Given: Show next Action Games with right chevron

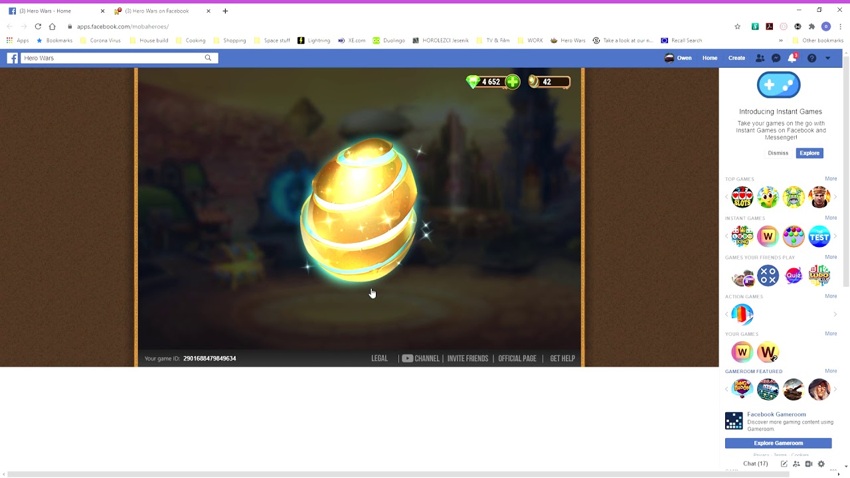Looking at the screenshot, I should [835, 314].
